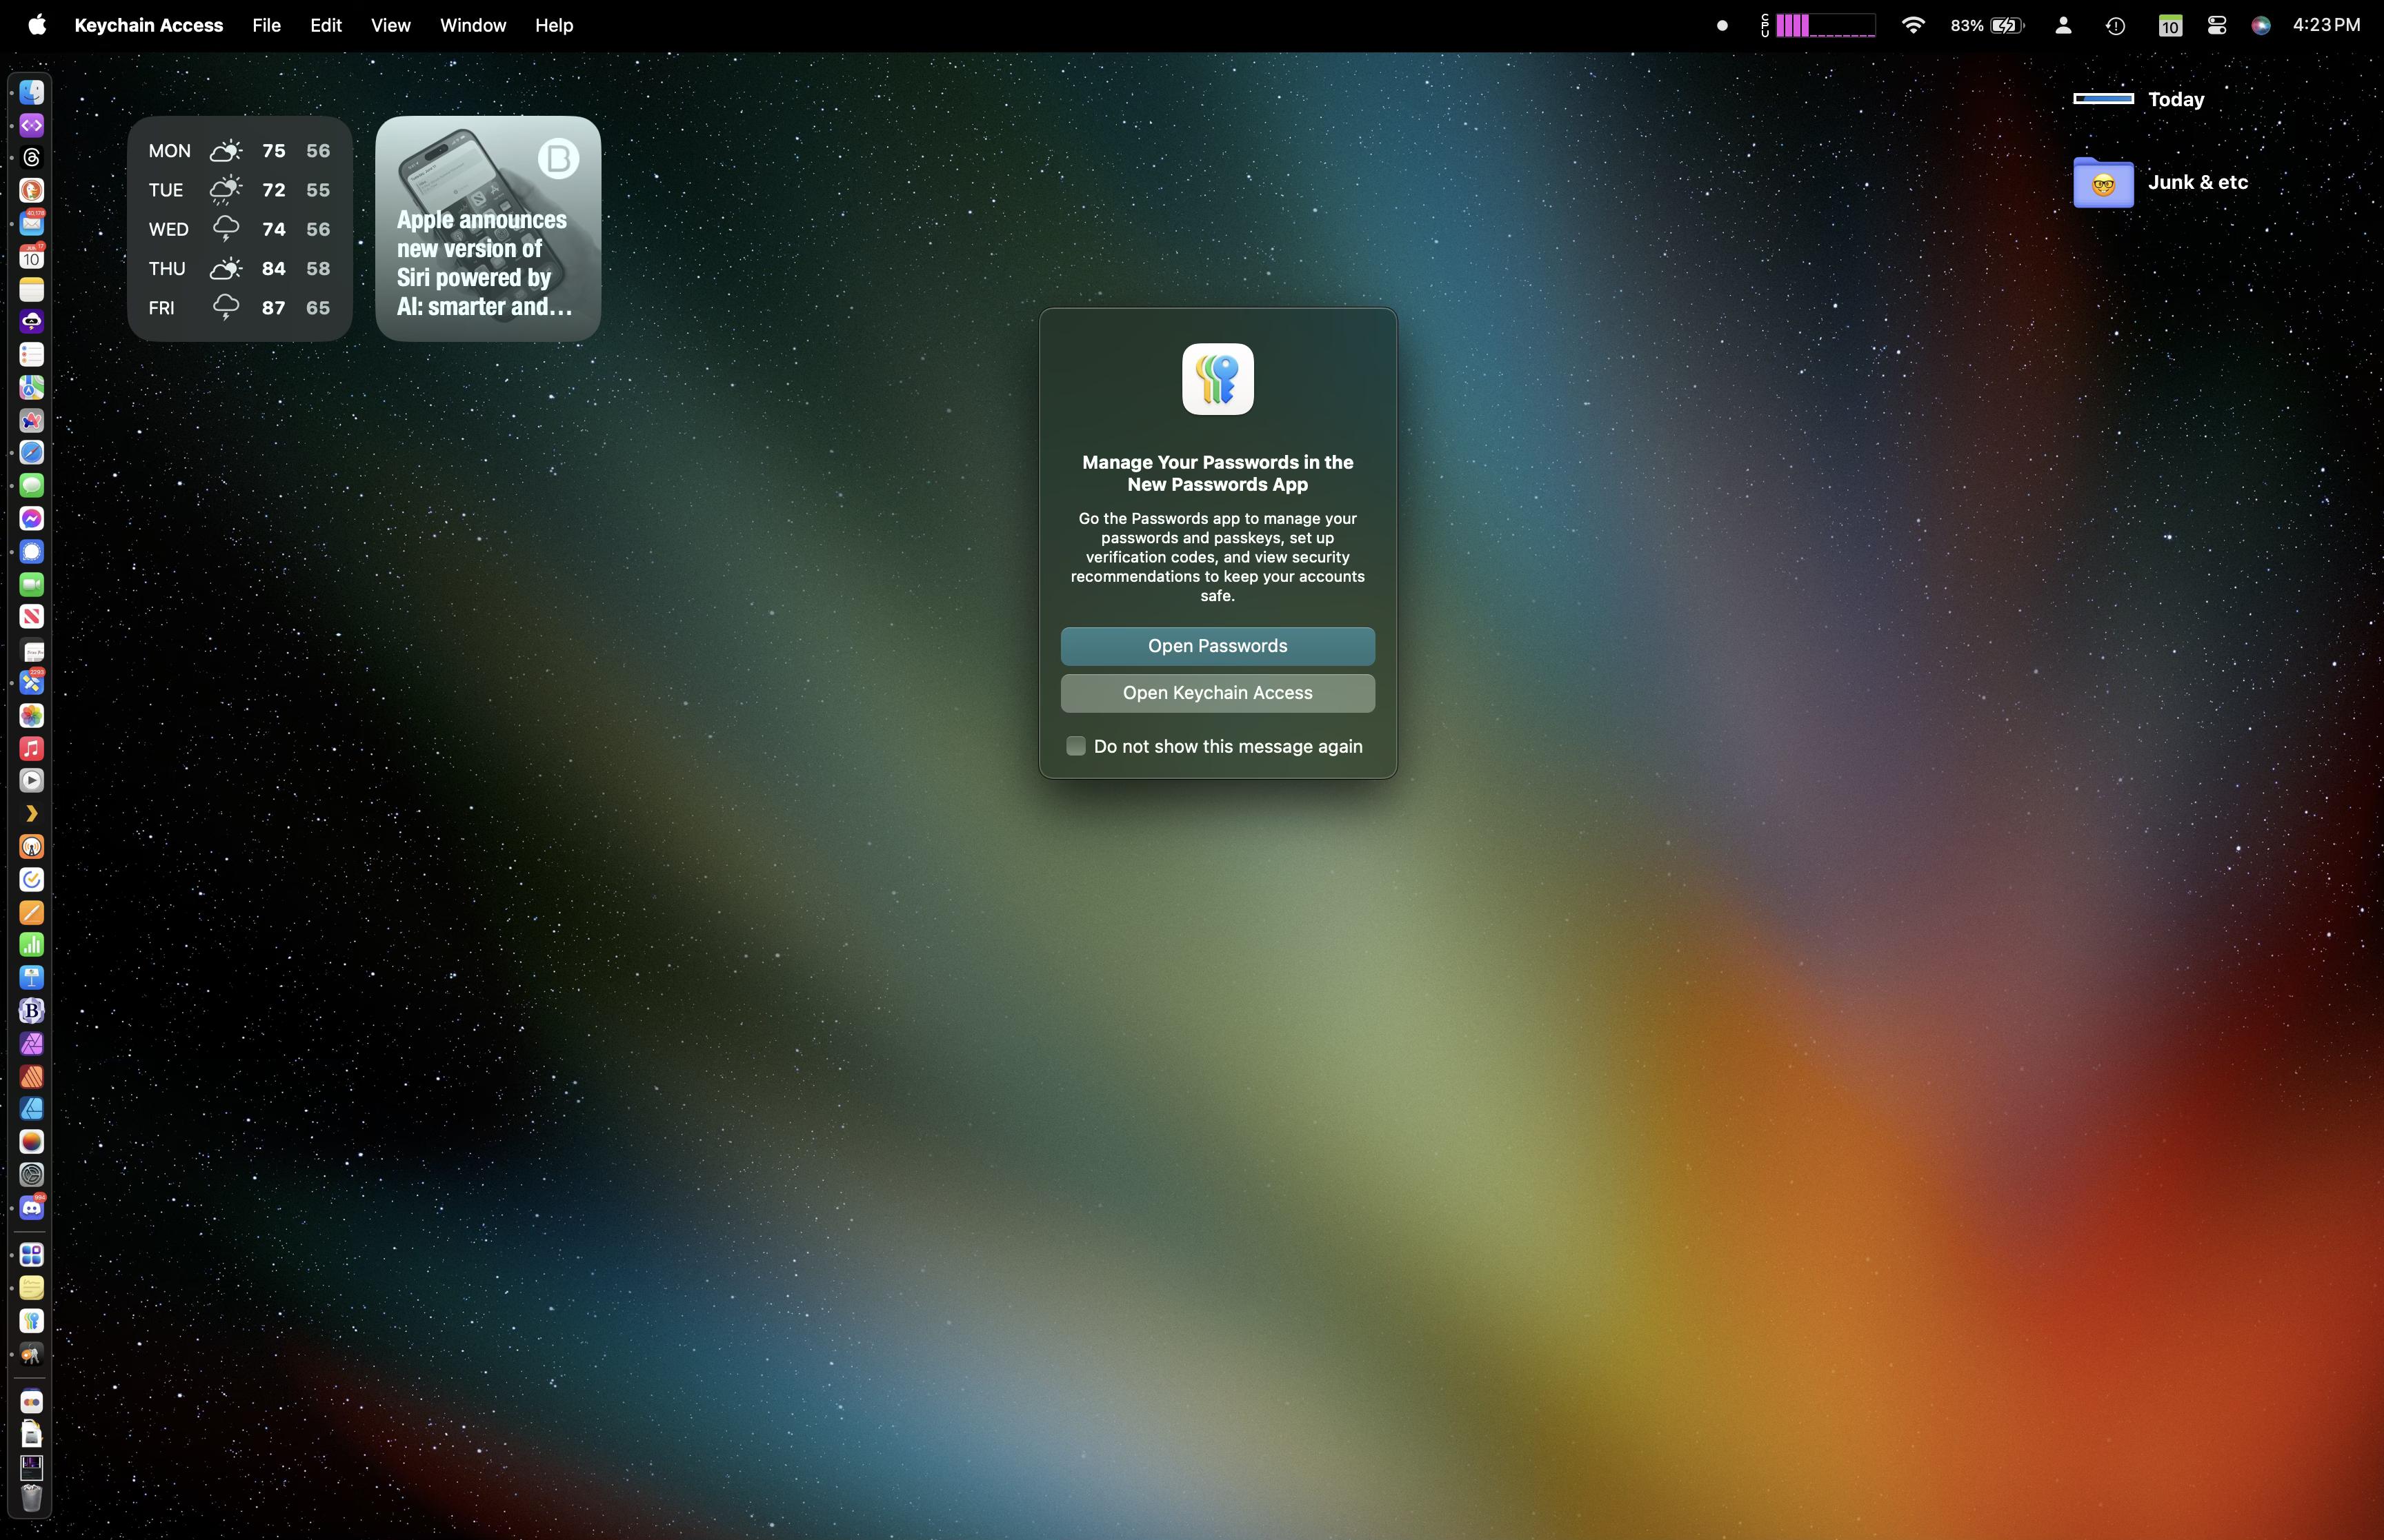Launch Safari from the Dock

tap(32, 452)
